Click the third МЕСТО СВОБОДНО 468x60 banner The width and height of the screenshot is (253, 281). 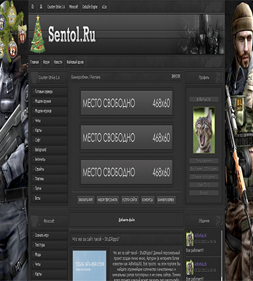(x=126, y=172)
